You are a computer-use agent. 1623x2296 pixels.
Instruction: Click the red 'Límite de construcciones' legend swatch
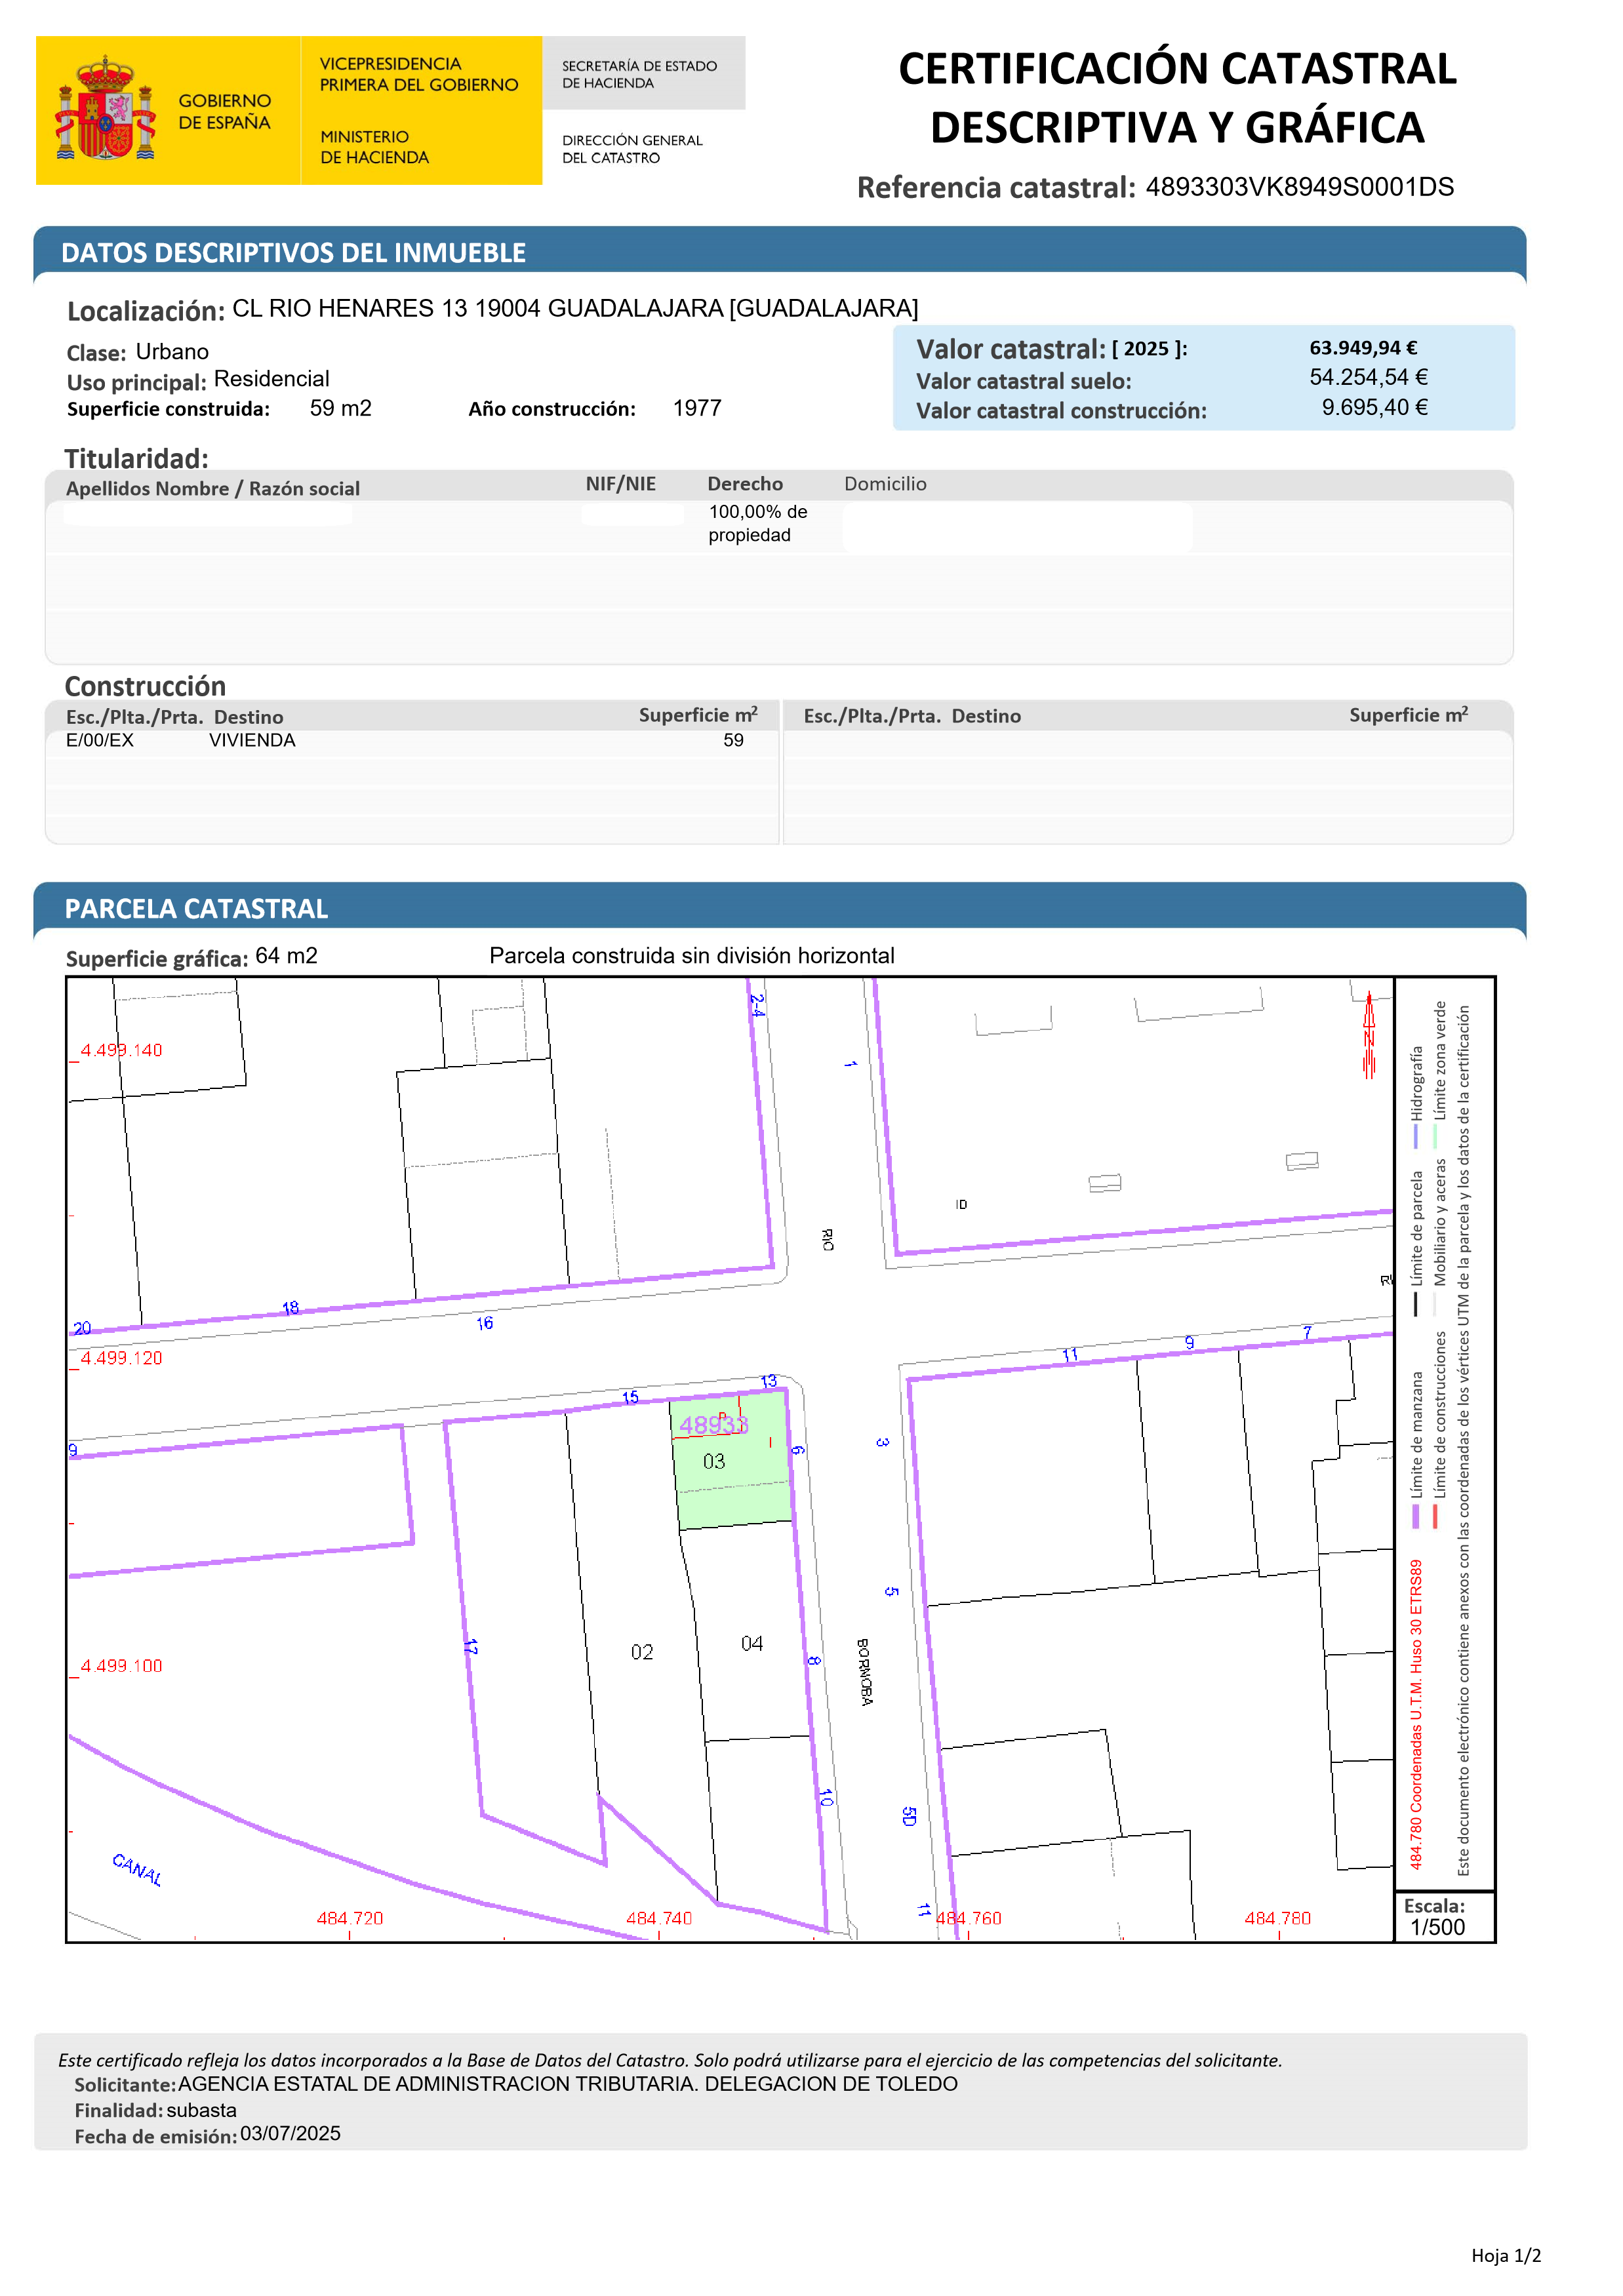[1435, 1516]
